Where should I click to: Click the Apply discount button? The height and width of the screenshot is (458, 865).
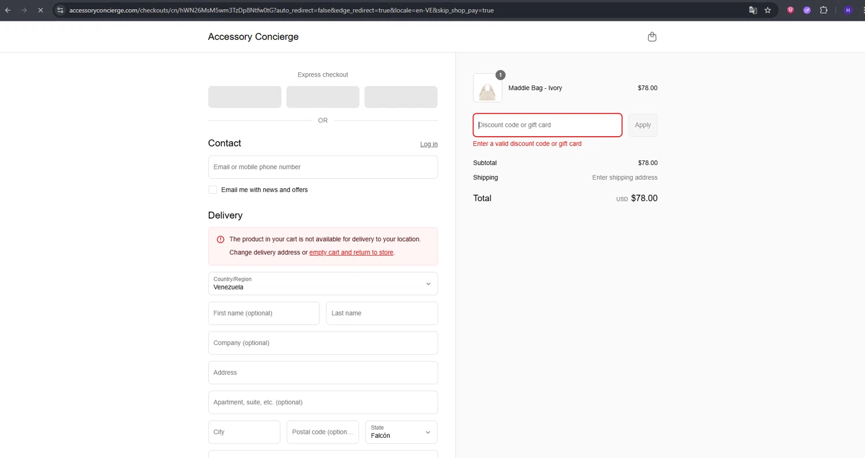click(642, 125)
